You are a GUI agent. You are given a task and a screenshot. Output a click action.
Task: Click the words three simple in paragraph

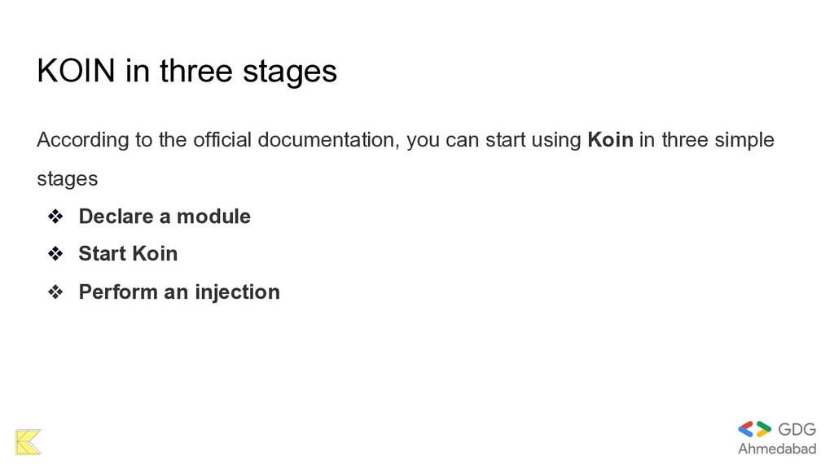point(718,140)
